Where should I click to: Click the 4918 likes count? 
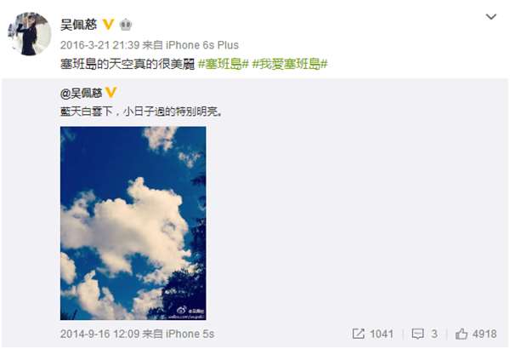pos(484,334)
